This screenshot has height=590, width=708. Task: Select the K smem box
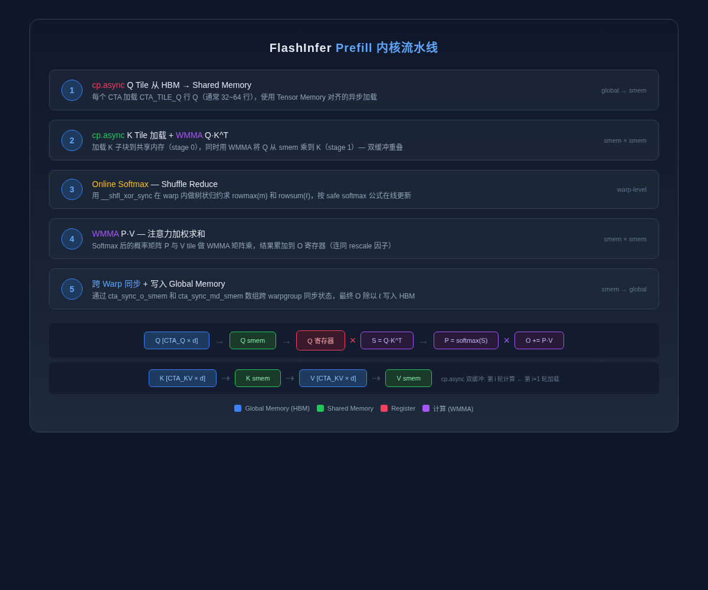(x=258, y=378)
